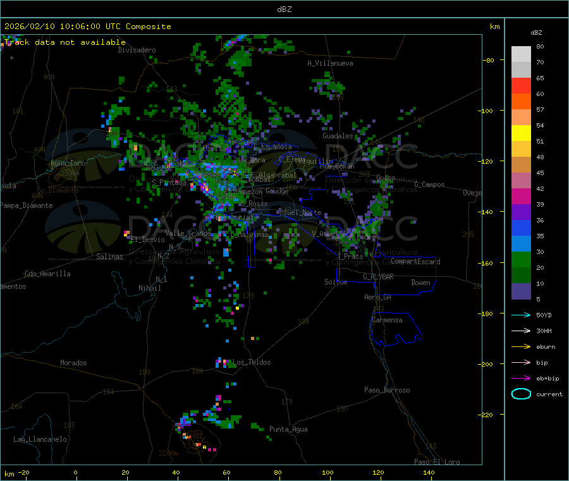Image resolution: width=569 pixels, height=481 pixels.
Task: Click the G_ALVEAR map label
Action: [378, 277]
